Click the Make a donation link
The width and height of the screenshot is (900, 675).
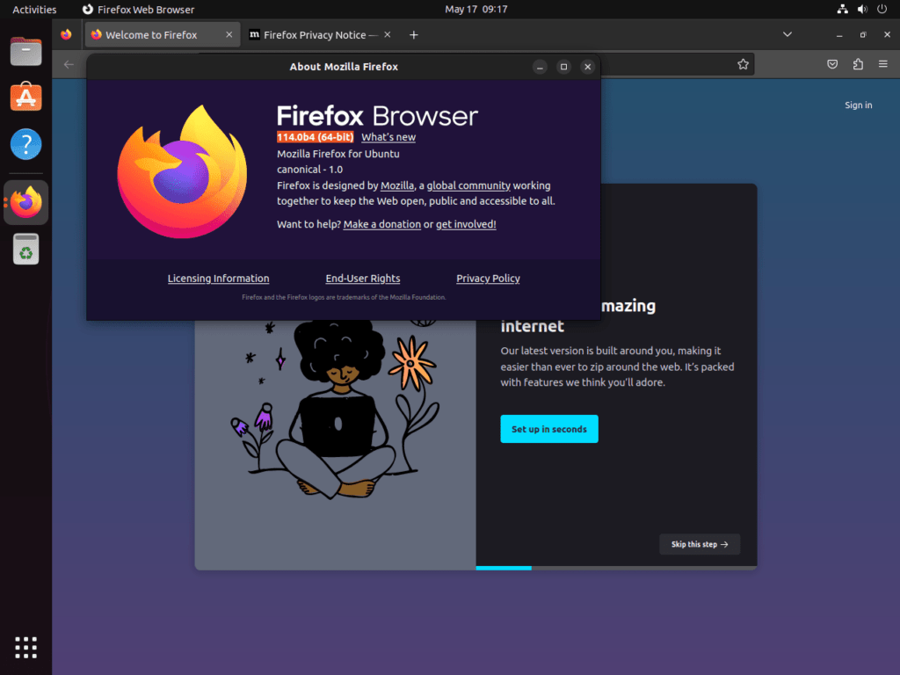click(x=382, y=224)
